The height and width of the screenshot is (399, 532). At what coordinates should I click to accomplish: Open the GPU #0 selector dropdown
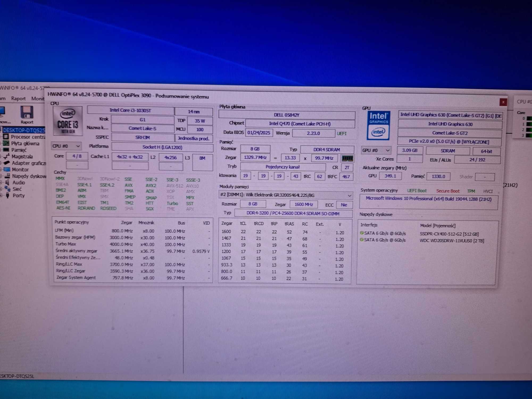click(x=376, y=150)
